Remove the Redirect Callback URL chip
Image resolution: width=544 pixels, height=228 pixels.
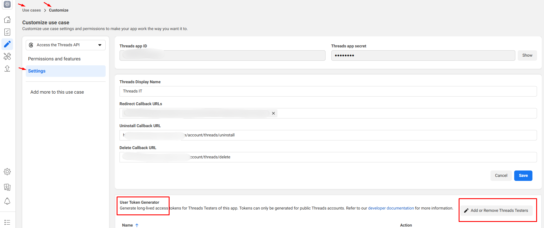273,113
